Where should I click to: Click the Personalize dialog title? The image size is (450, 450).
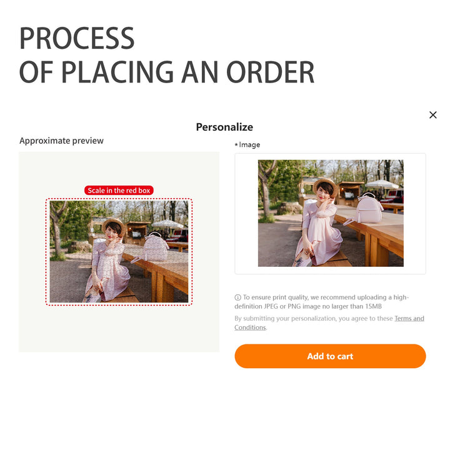(224, 127)
